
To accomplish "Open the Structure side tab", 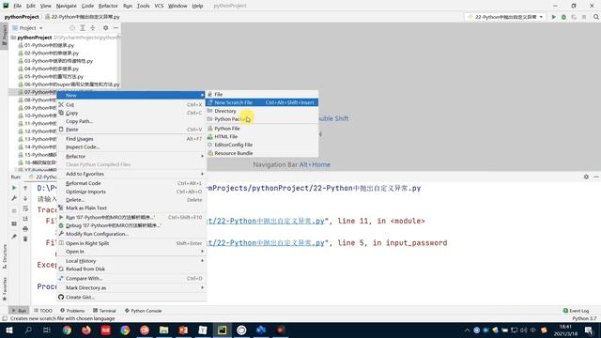I will 5,256.
